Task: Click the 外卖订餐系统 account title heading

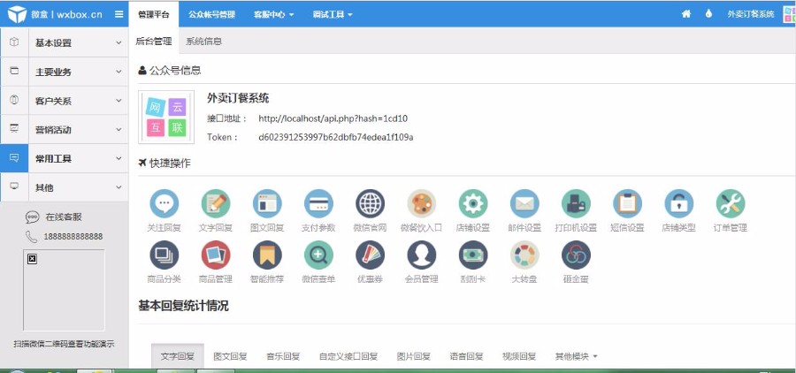Action: coord(238,98)
